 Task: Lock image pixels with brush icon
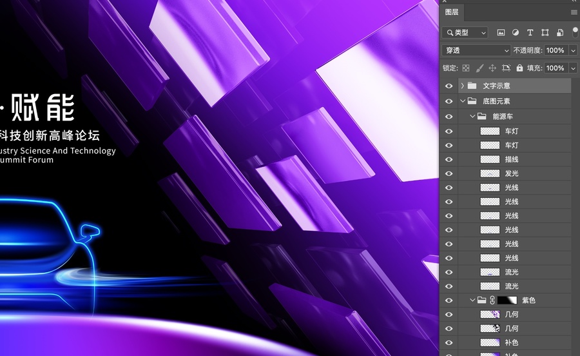click(479, 68)
